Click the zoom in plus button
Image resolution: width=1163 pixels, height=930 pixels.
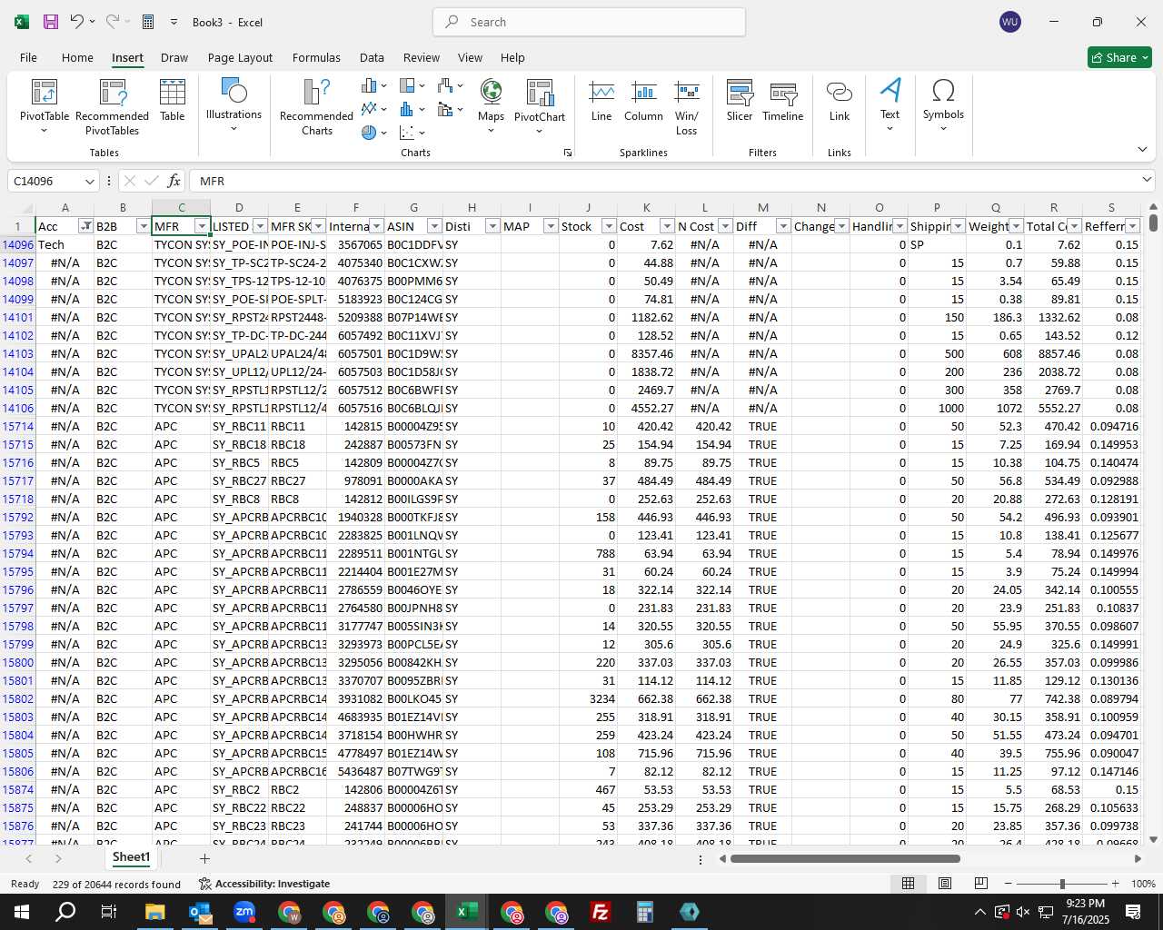pyautogui.click(x=1115, y=884)
